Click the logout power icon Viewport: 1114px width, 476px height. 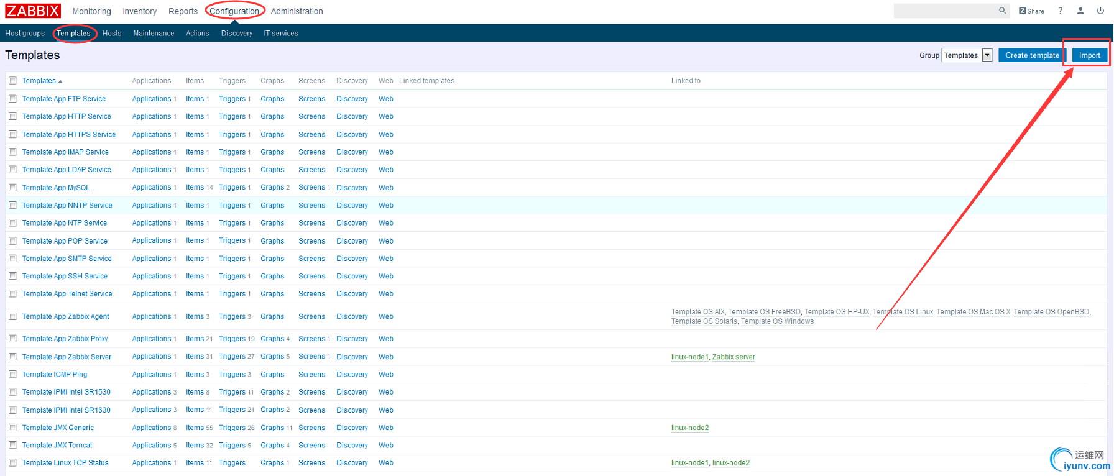click(1100, 11)
